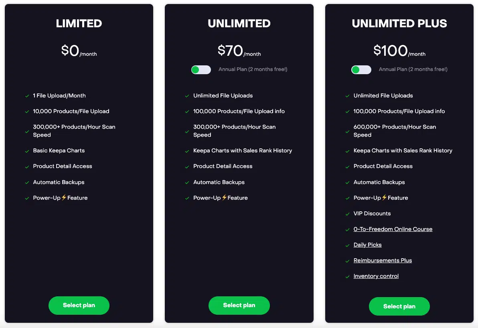
Task: Click lightning bolt icon in Unlimited Power-Up feature
Action: pos(224,198)
